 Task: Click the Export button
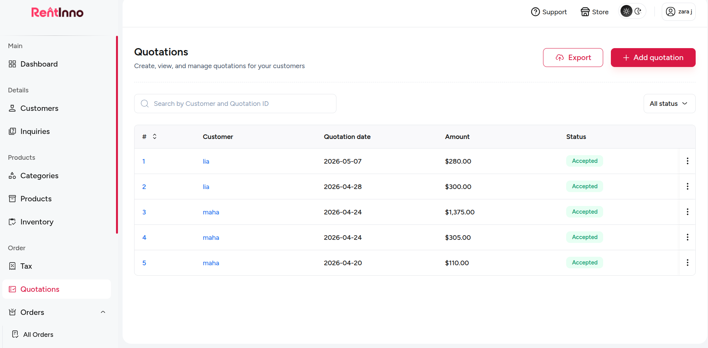[573, 57]
